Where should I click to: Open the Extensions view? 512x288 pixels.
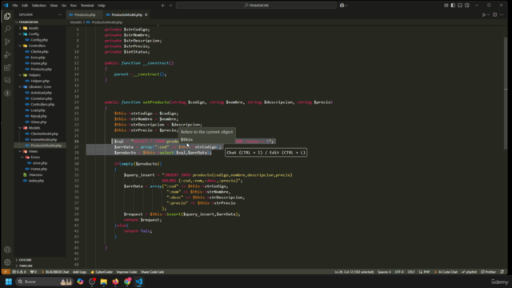[x=7, y=67]
